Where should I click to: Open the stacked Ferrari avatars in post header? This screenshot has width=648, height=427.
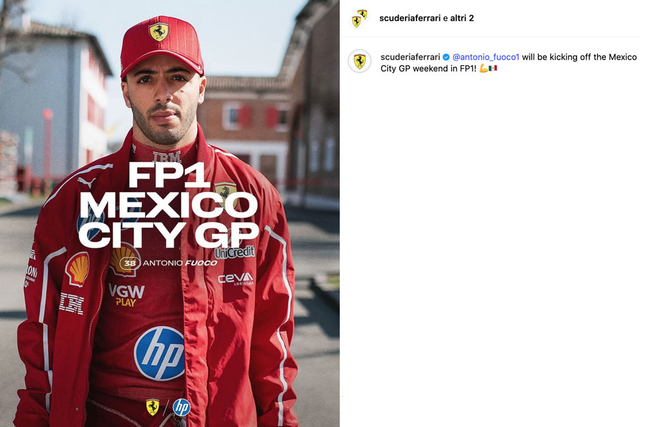(x=359, y=18)
